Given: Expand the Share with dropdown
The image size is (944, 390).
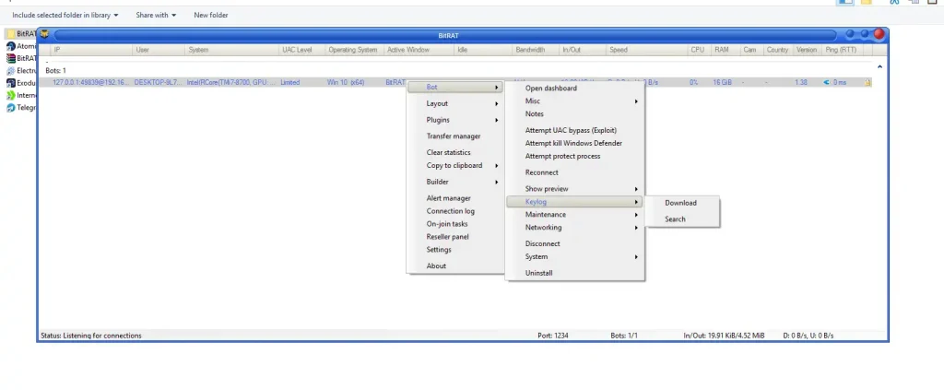Looking at the screenshot, I should click(x=156, y=15).
